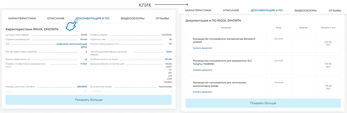Click Показать больше under the documents list
The width and height of the screenshot is (347, 113).
pos(263,103)
